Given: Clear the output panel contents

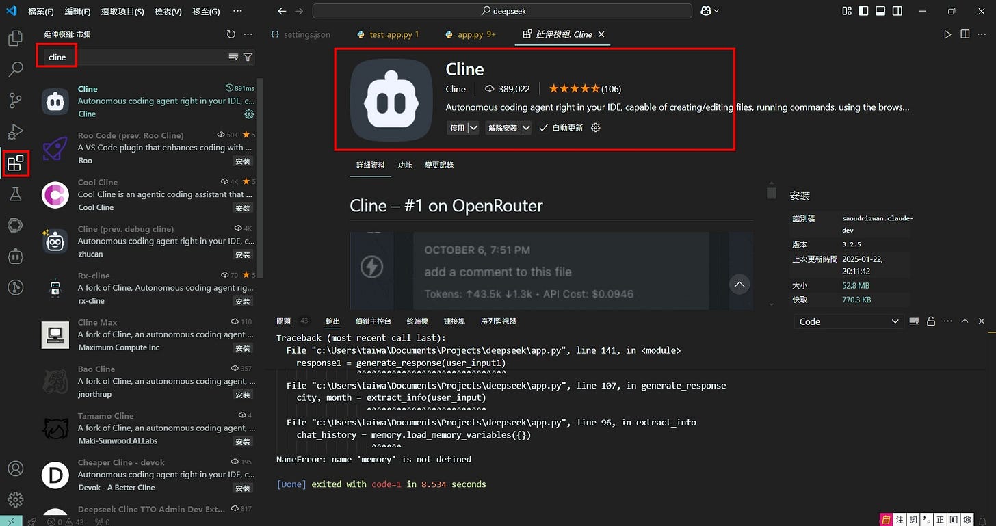Looking at the screenshot, I should click(x=914, y=321).
